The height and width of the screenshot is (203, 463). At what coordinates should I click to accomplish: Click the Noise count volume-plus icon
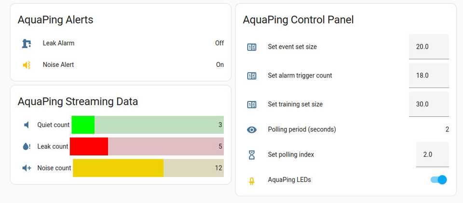pos(27,168)
